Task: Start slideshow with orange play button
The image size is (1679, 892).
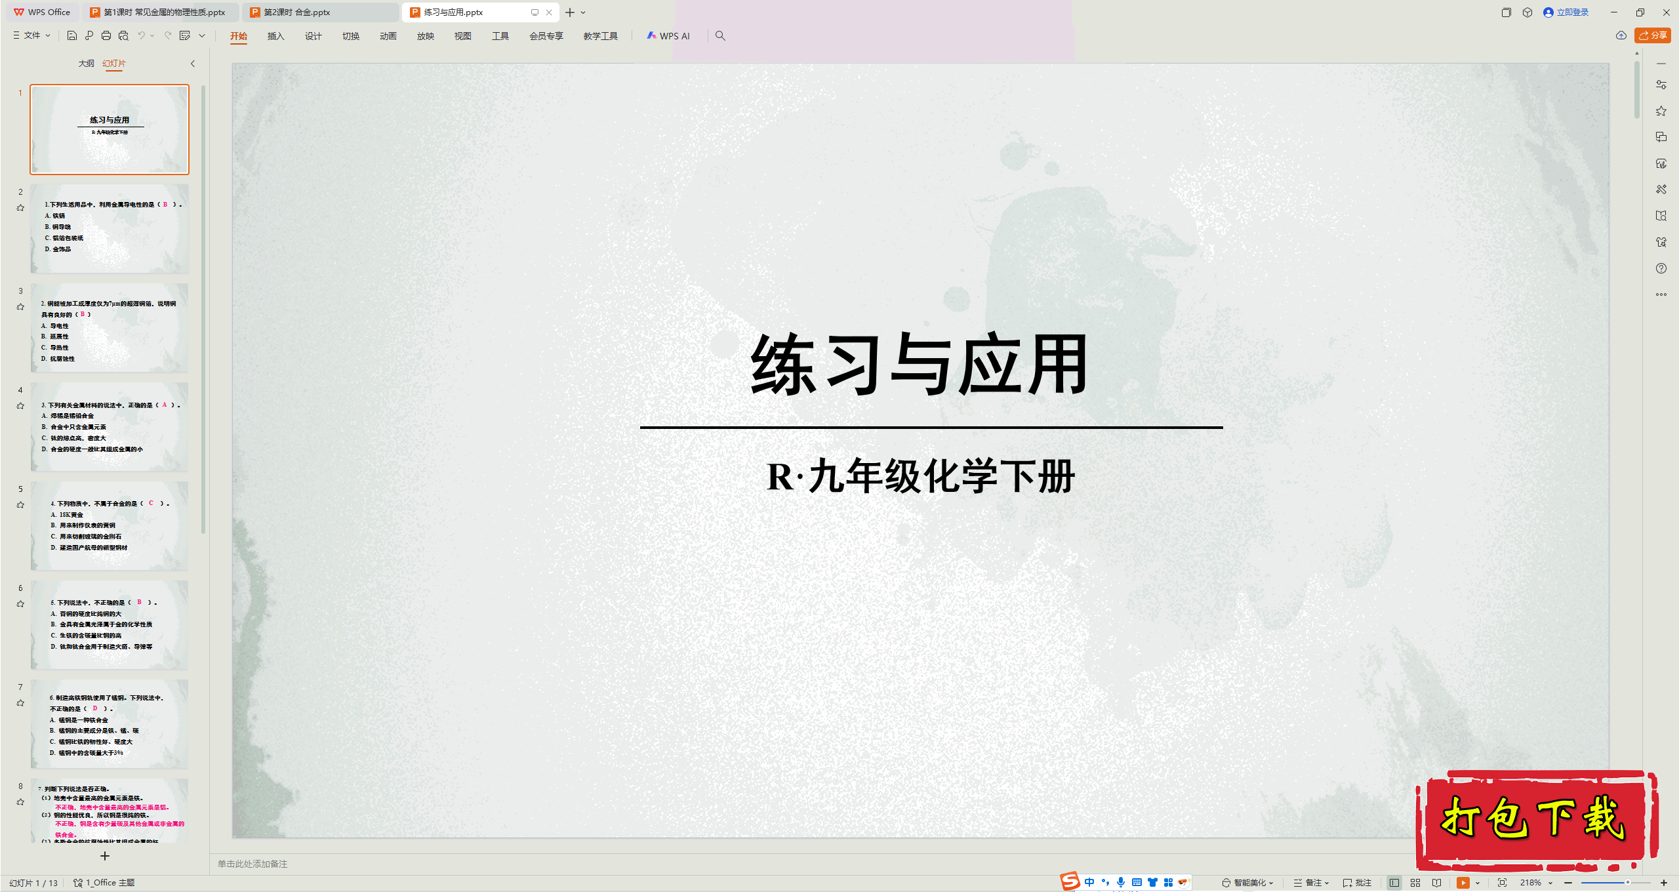Action: [1463, 883]
